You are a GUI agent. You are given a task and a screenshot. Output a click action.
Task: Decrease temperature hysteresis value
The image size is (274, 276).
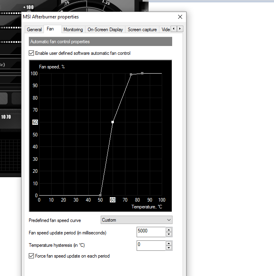pyautogui.click(x=169, y=248)
